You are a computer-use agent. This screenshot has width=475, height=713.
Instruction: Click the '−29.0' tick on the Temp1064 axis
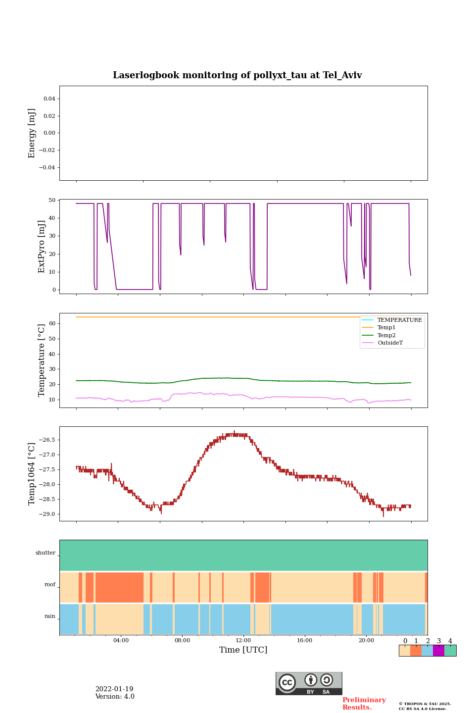(x=47, y=514)
